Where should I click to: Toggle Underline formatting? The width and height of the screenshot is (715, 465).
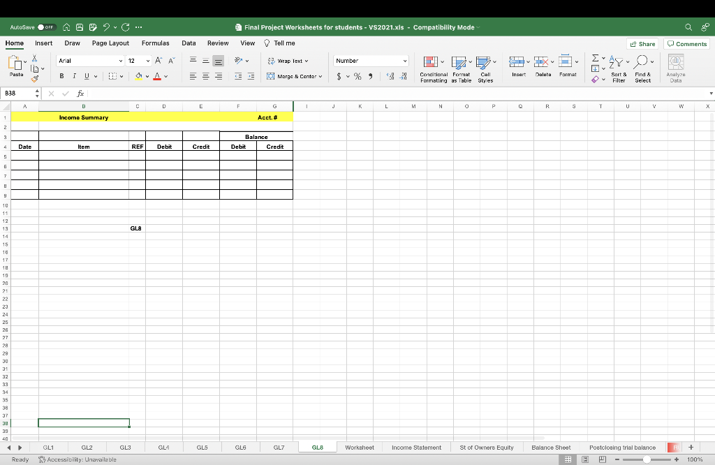(86, 76)
